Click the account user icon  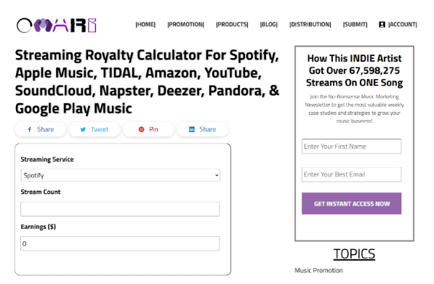coord(382,25)
